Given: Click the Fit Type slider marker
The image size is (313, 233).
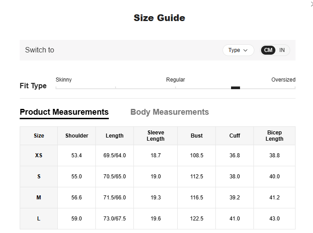Looking at the screenshot, I should [236, 88].
